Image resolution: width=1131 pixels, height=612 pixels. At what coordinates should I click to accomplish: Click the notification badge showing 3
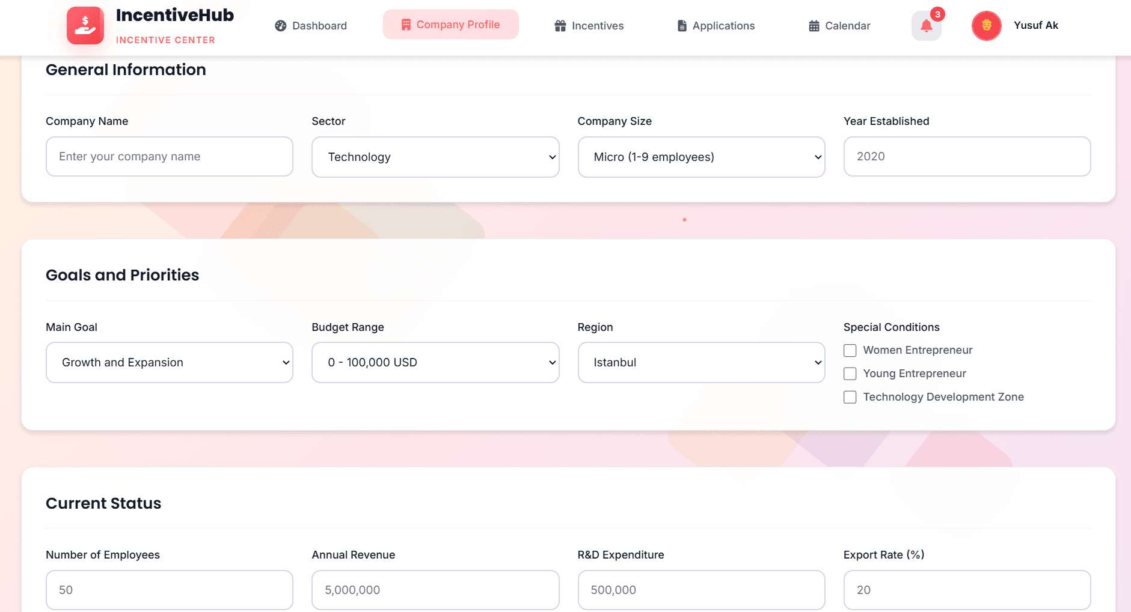coord(938,13)
